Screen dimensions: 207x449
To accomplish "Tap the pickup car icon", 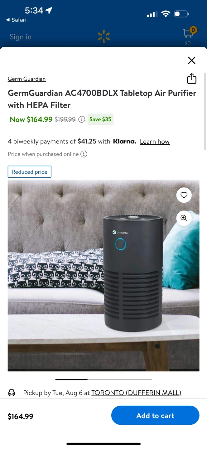I will pos(12,393).
